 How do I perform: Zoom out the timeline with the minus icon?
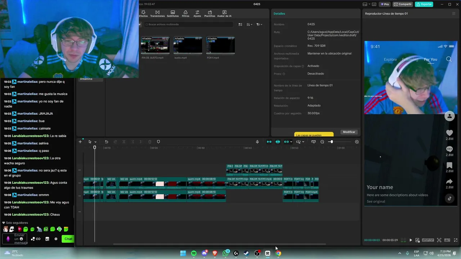pyautogui.click(x=322, y=142)
